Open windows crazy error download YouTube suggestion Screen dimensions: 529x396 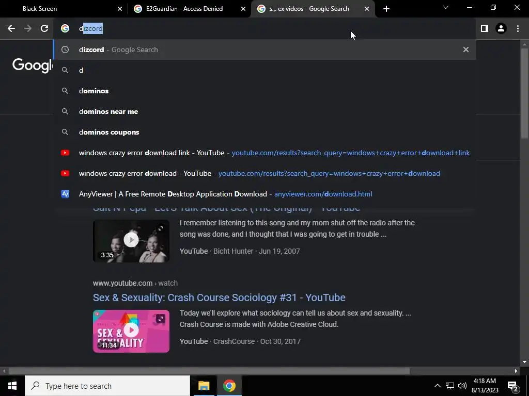coord(264,173)
